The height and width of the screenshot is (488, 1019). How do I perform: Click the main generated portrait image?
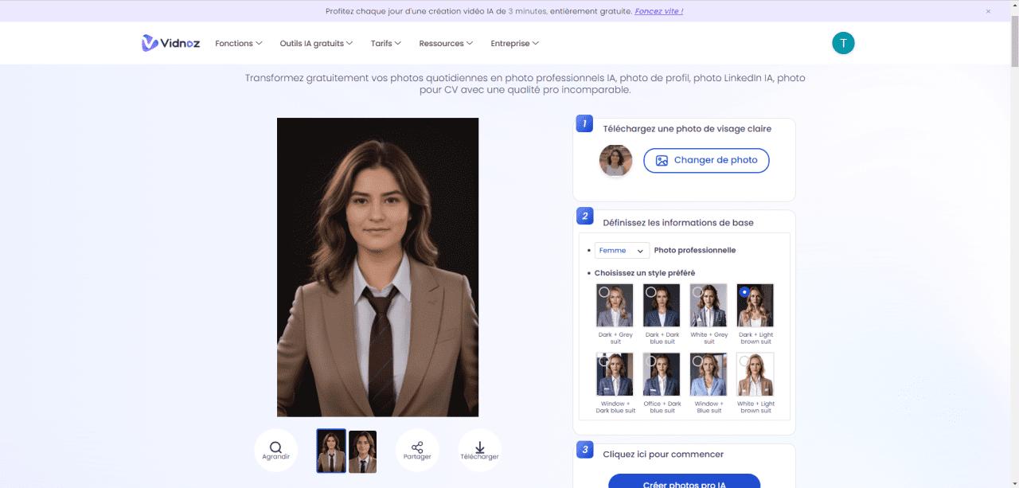377,267
